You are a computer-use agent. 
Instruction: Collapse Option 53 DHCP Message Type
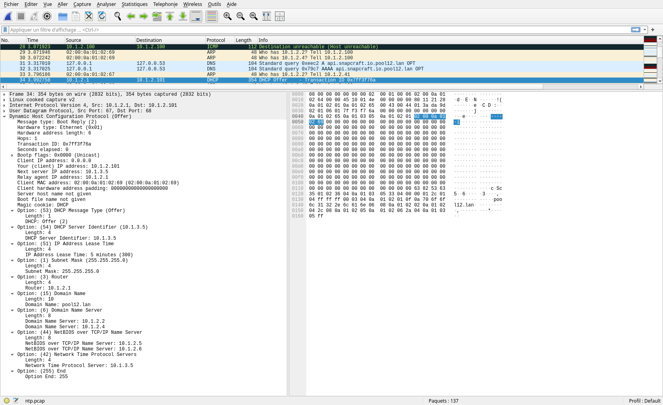[x=12, y=211]
